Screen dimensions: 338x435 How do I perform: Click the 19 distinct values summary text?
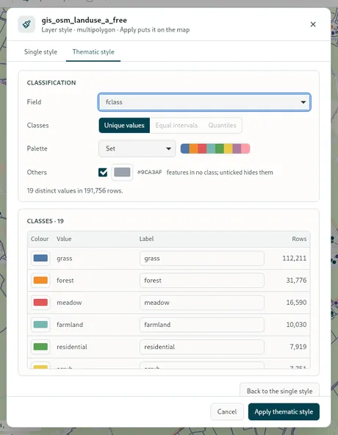(75, 191)
